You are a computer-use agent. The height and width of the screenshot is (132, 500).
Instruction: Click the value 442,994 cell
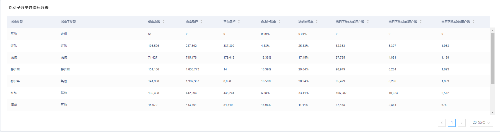point(191,93)
